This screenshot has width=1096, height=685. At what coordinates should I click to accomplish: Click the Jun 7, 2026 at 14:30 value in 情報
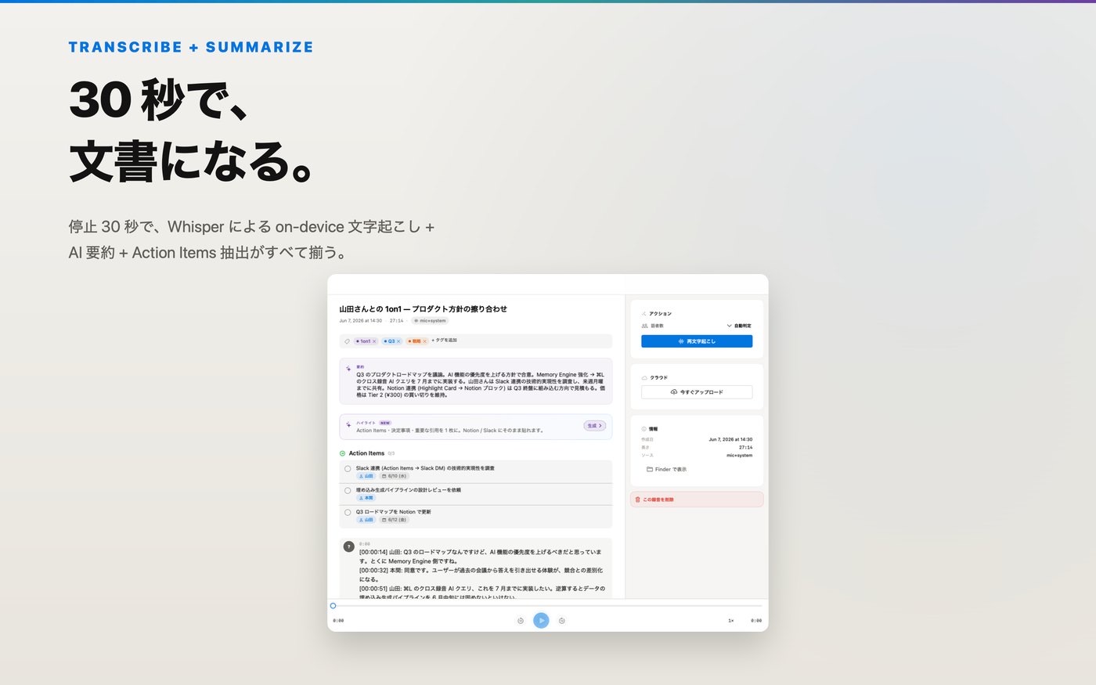click(x=730, y=440)
